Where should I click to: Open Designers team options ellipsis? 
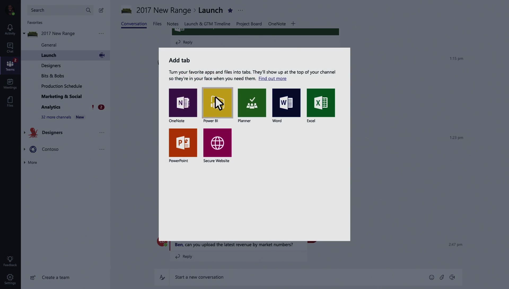102,133
